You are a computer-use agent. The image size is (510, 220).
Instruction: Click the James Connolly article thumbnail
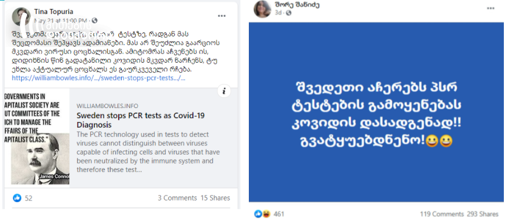tap(37, 138)
